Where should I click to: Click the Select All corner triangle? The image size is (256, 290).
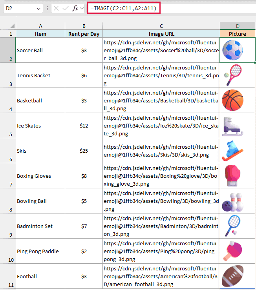tap(12, 26)
